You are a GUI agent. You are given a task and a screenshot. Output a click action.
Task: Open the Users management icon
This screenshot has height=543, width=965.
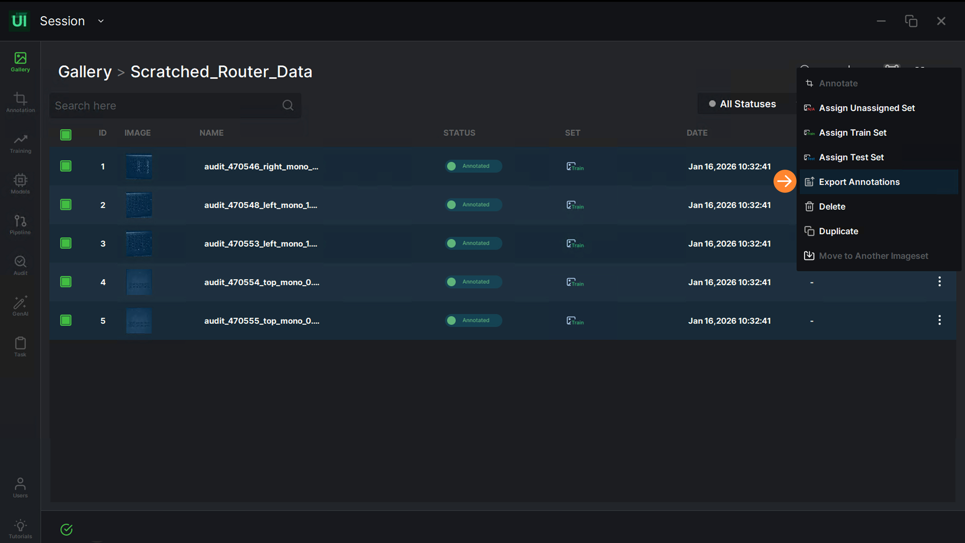click(x=20, y=487)
